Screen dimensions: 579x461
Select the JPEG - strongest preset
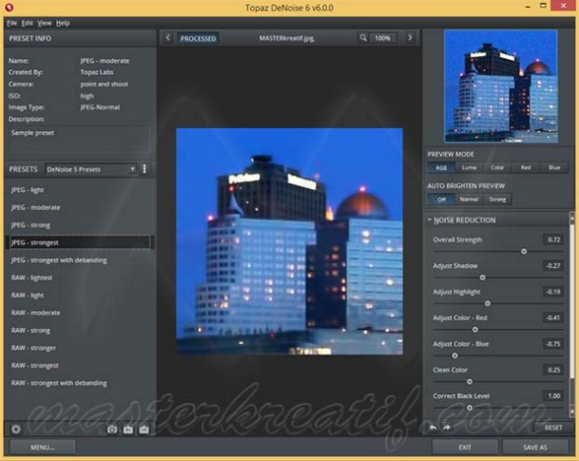click(80, 242)
